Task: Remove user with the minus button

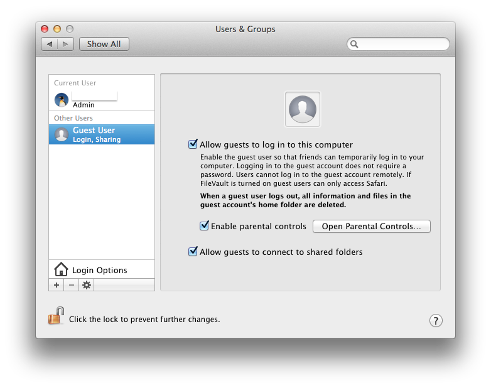Action: [72, 285]
